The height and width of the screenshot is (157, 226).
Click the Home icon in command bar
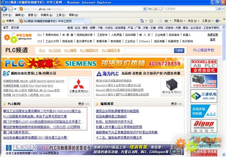142,21
